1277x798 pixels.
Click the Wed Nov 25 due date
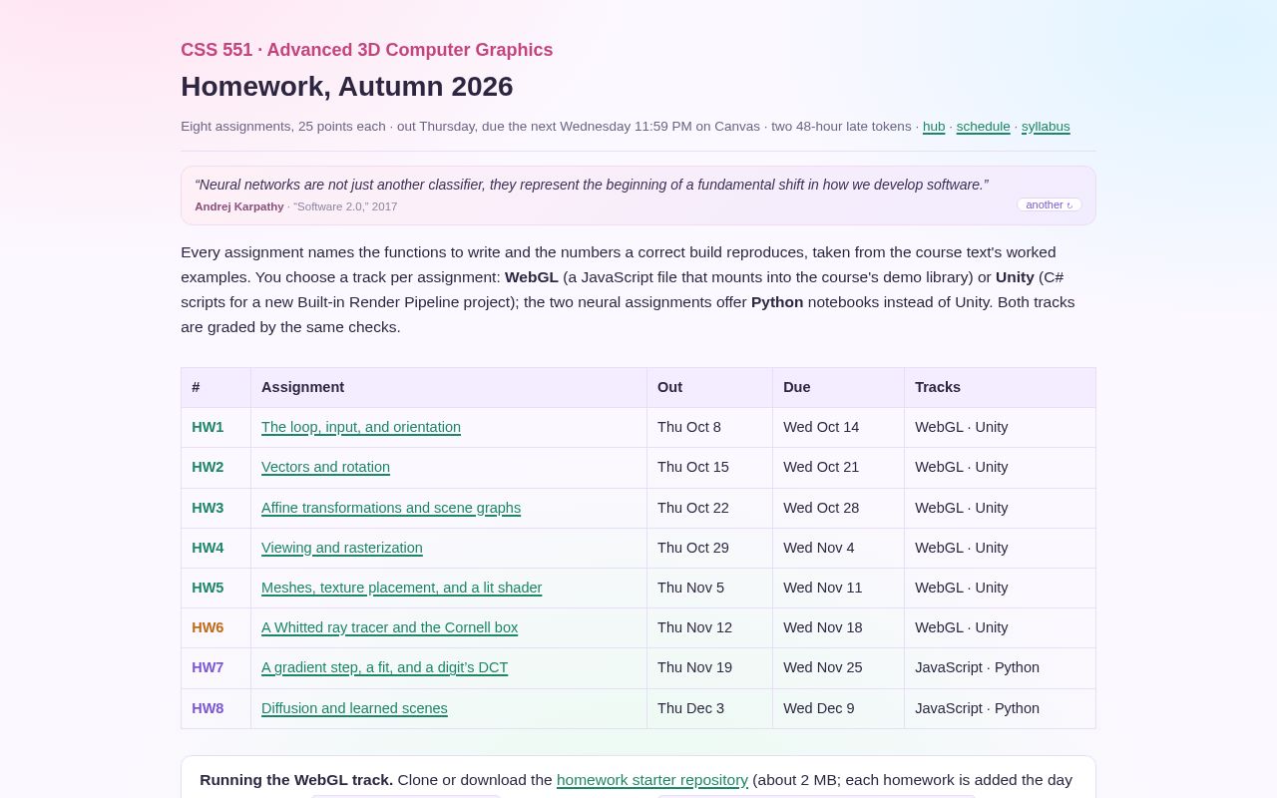[x=823, y=667]
